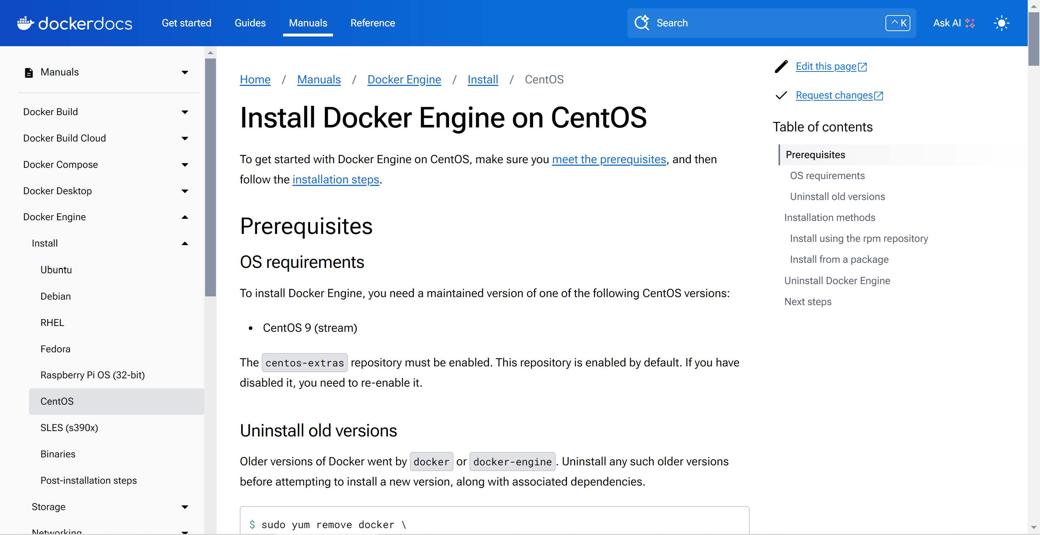Viewport: 1040px width, 535px height.
Task: Expand the Docker Build section arrow
Action: [x=185, y=112]
